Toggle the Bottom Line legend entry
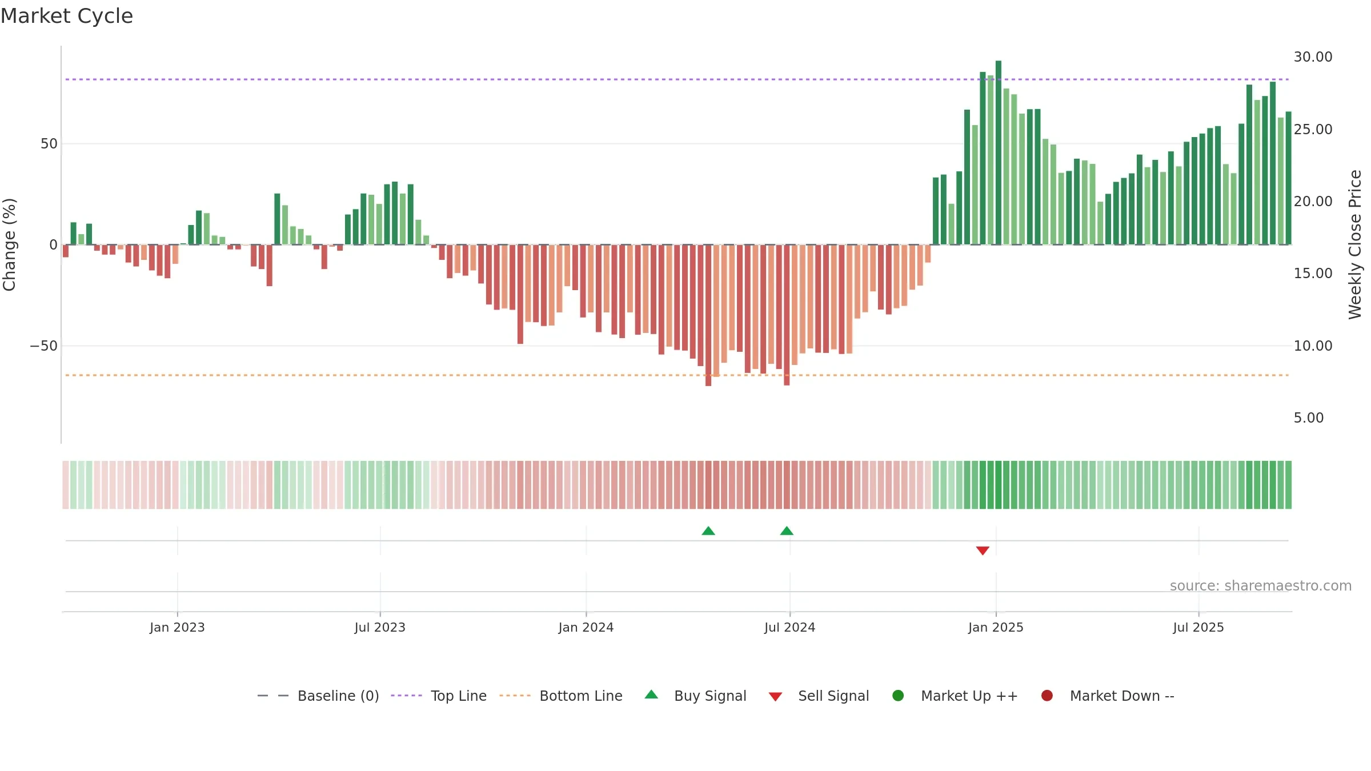 560,696
